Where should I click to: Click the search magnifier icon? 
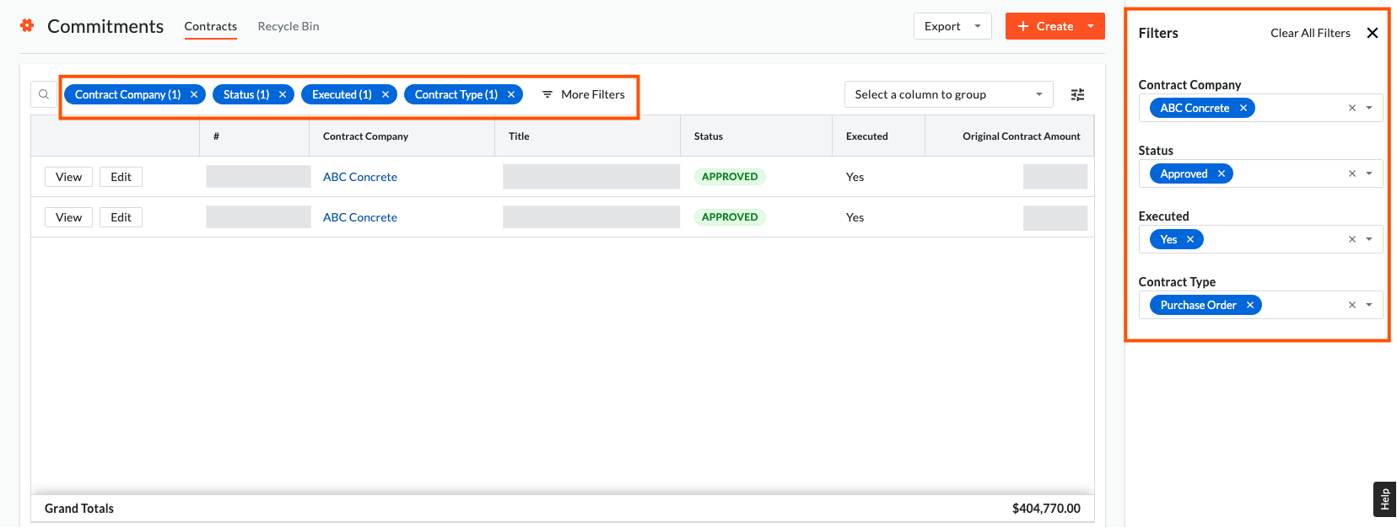(44, 94)
